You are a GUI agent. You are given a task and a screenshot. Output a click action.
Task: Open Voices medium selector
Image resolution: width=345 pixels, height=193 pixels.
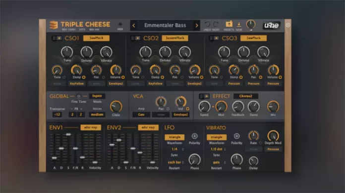click(97, 115)
